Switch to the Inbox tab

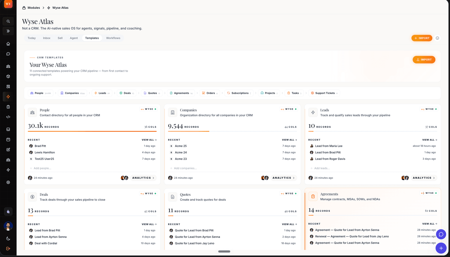click(47, 38)
